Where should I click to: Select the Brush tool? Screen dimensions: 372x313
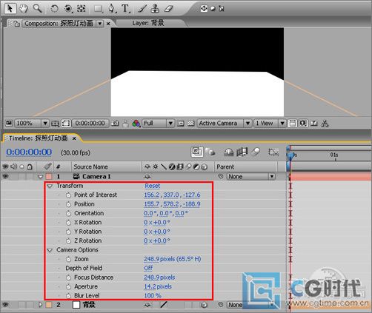[x=142, y=9]
